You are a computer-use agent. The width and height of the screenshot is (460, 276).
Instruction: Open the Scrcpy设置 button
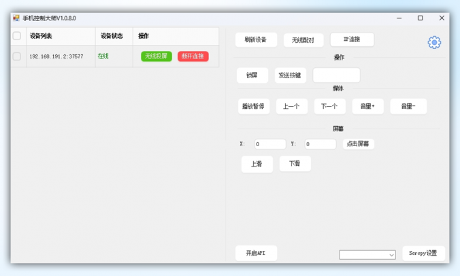point(423,253)
